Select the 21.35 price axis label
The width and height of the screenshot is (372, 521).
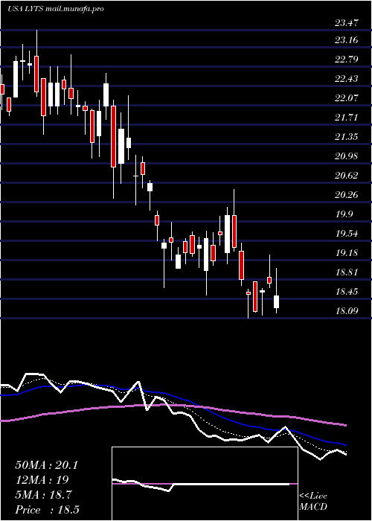[x=347, y=136]
